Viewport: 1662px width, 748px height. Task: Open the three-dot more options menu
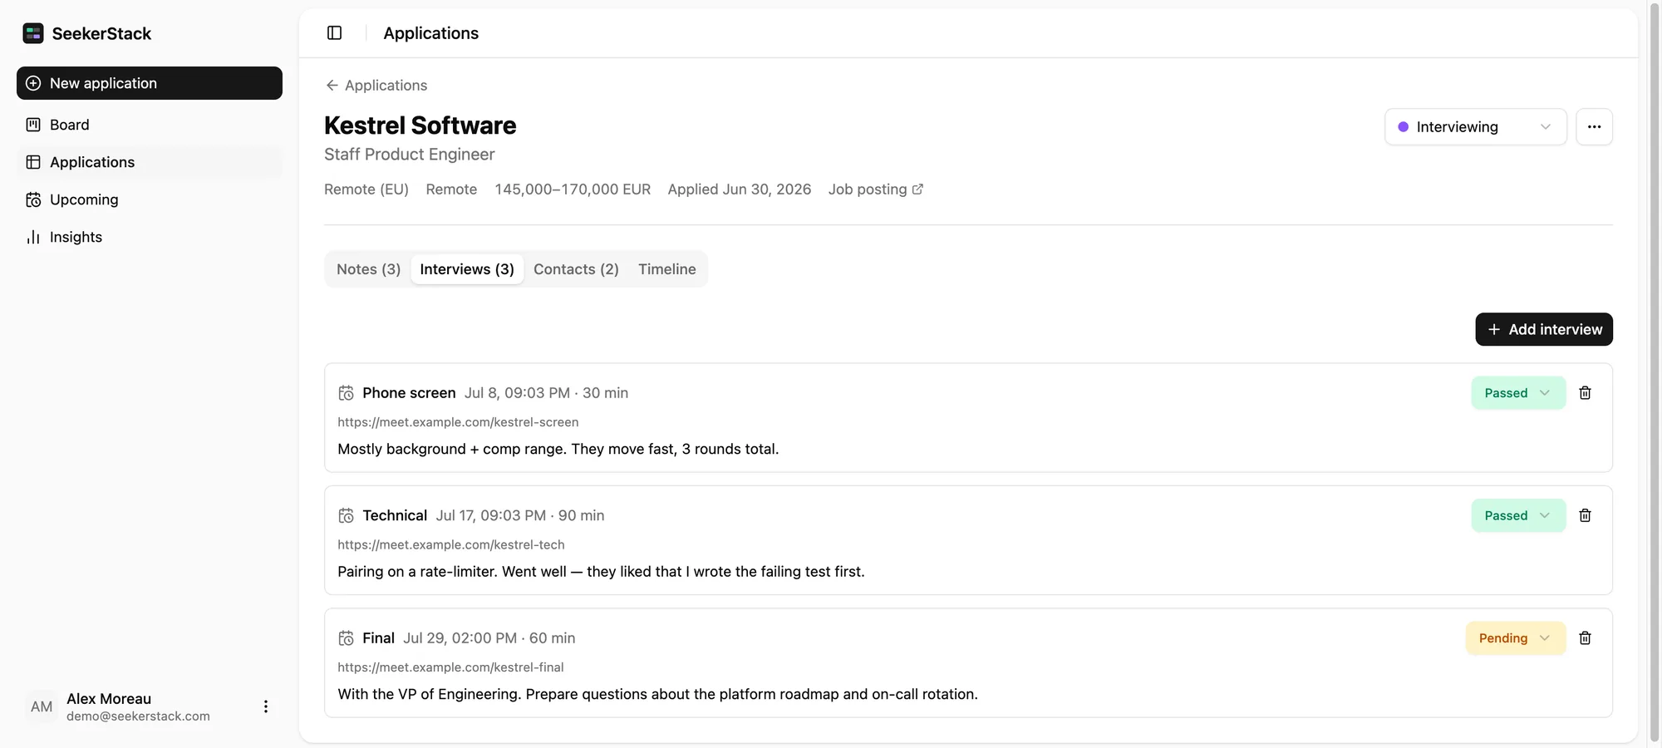point(1594,127)
